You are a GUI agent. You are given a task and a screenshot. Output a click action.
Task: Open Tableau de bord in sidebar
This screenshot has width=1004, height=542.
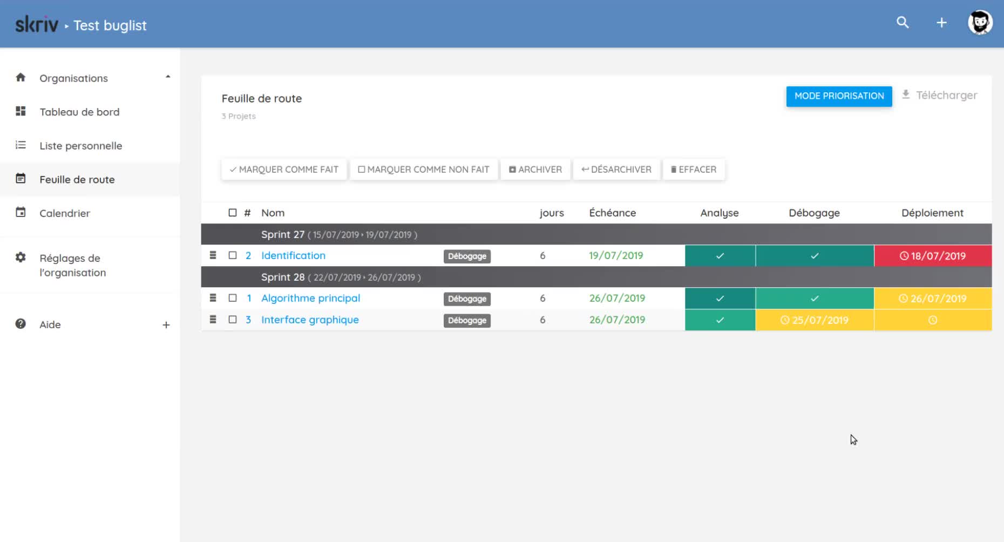79,112
